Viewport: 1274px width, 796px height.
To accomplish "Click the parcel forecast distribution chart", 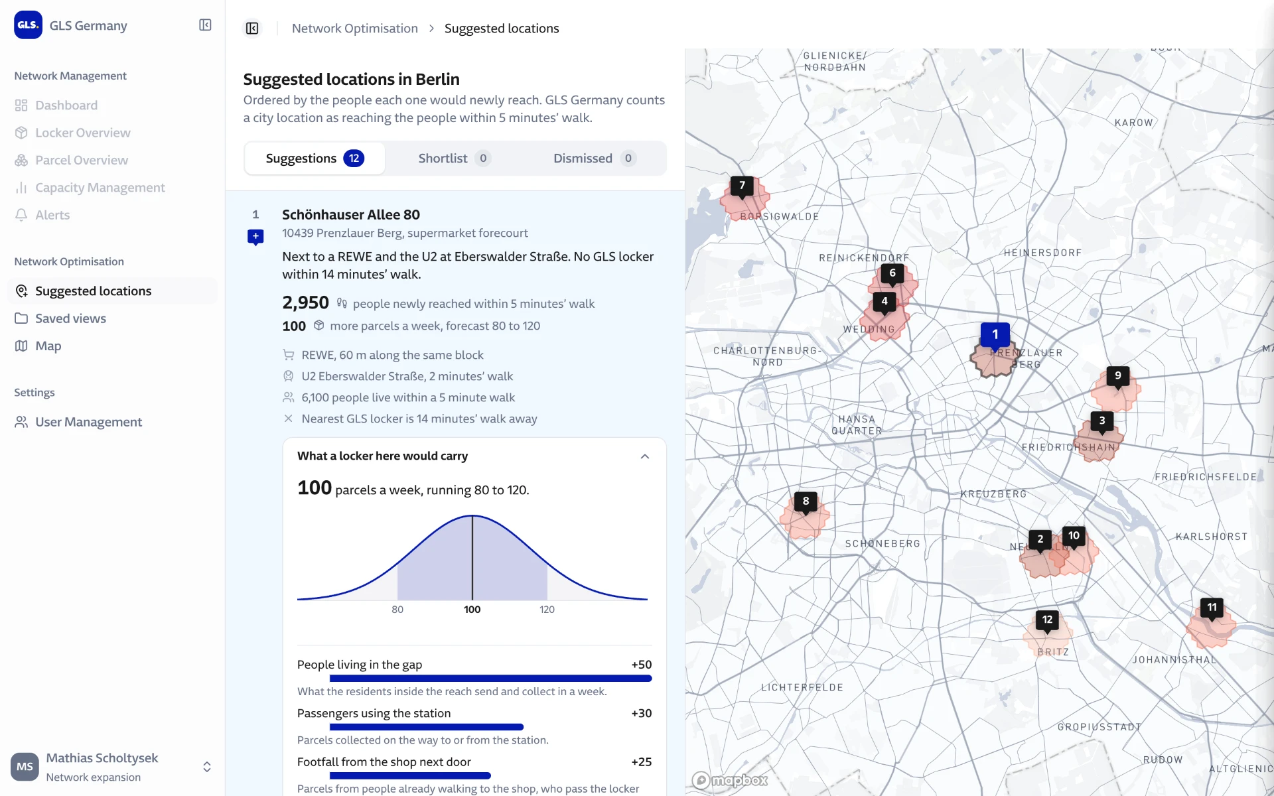I will [472, 564].
